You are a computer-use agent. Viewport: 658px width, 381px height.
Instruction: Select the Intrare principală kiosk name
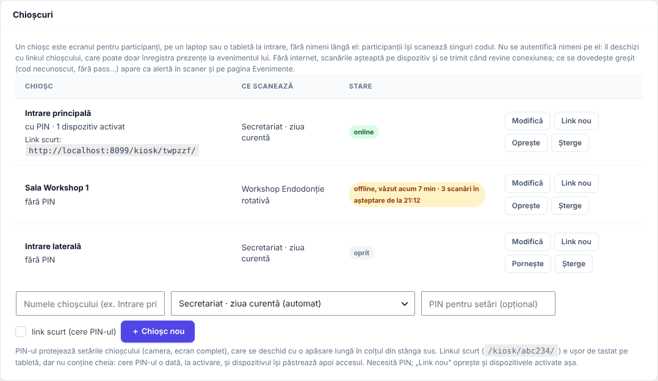[x=58, y=114]
